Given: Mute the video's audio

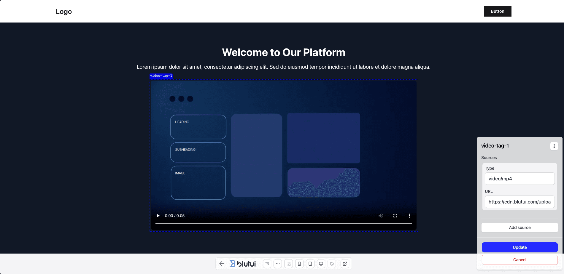Looking at the screenshot, I should pyautogui.click(x=381, y=216).
